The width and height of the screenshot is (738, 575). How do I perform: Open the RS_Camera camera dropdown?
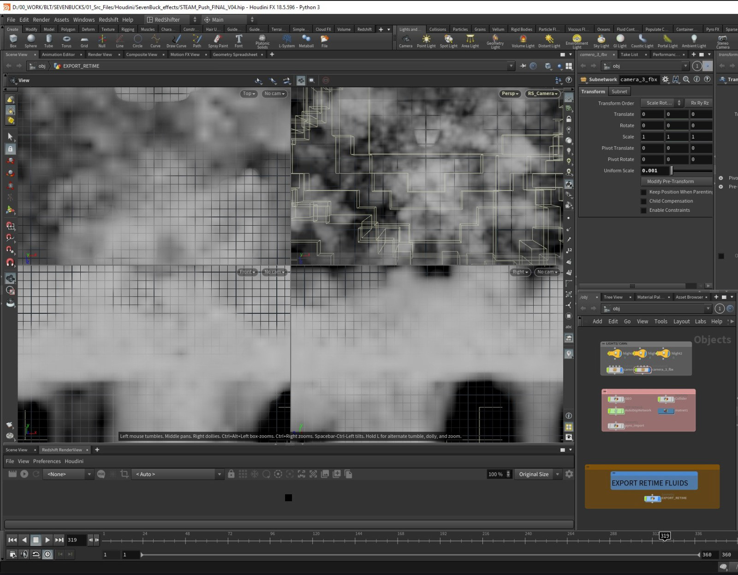click(x=542, y=94)
